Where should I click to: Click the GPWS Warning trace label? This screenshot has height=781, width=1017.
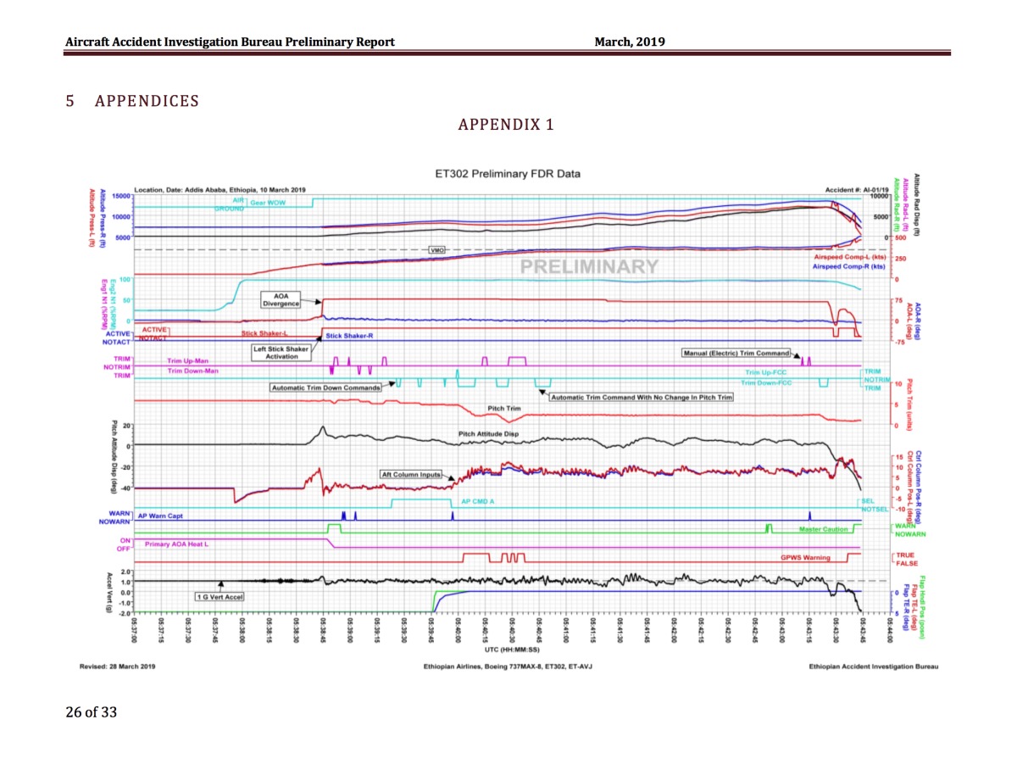[x=805, y=558]
